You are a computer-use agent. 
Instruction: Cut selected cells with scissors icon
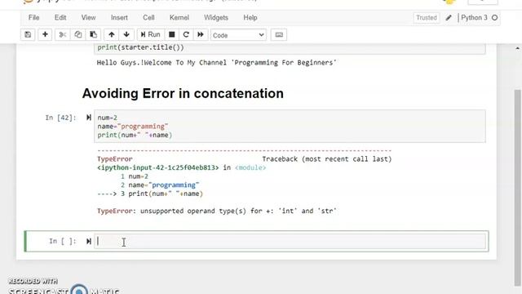63,34
